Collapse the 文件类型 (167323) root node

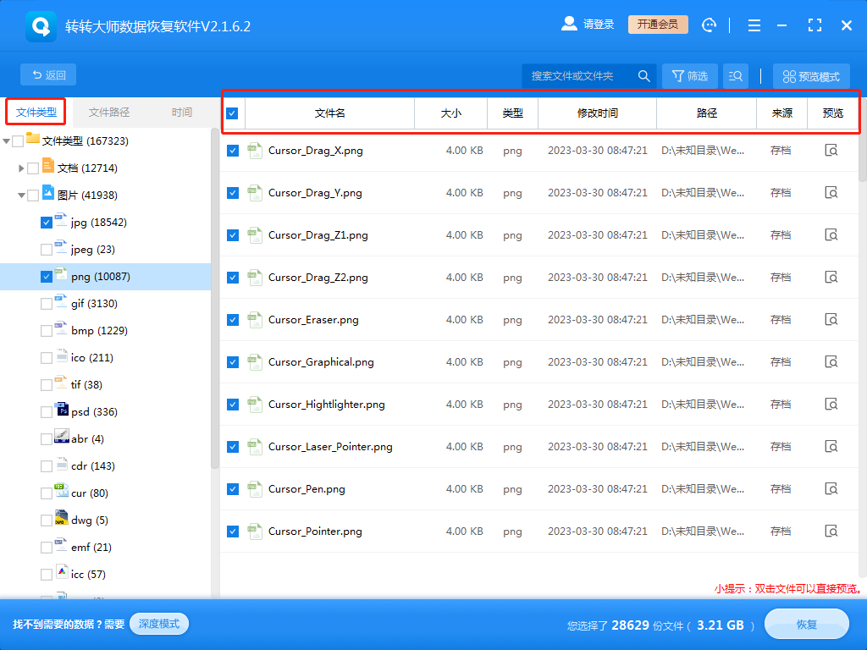6,141
